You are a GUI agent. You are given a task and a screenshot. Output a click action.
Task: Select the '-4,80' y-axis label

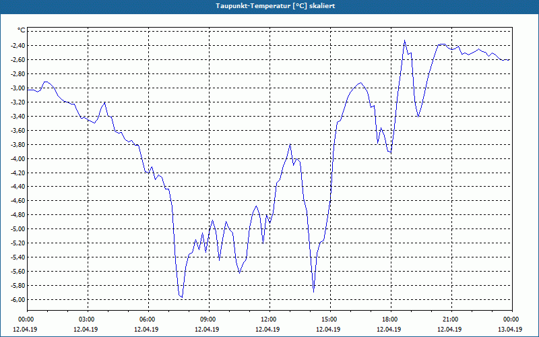coord(18,214)
